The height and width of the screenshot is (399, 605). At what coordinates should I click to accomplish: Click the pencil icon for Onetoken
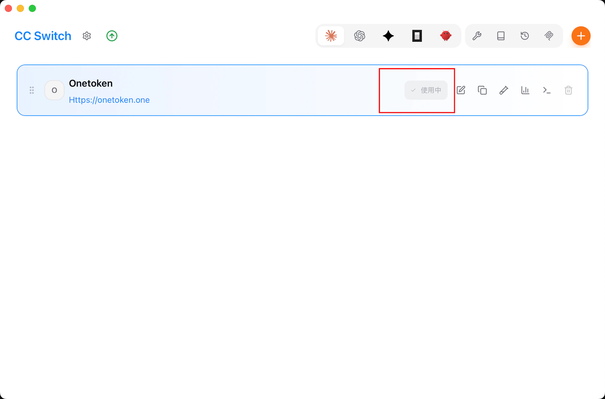pyautogui.click(x=504, y=90)
